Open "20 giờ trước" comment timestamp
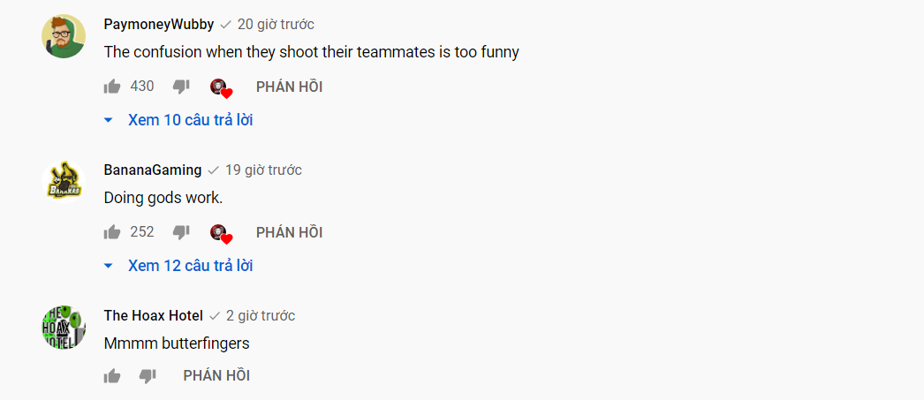This screenshot has width=924, height=400. tap(276, 25)
